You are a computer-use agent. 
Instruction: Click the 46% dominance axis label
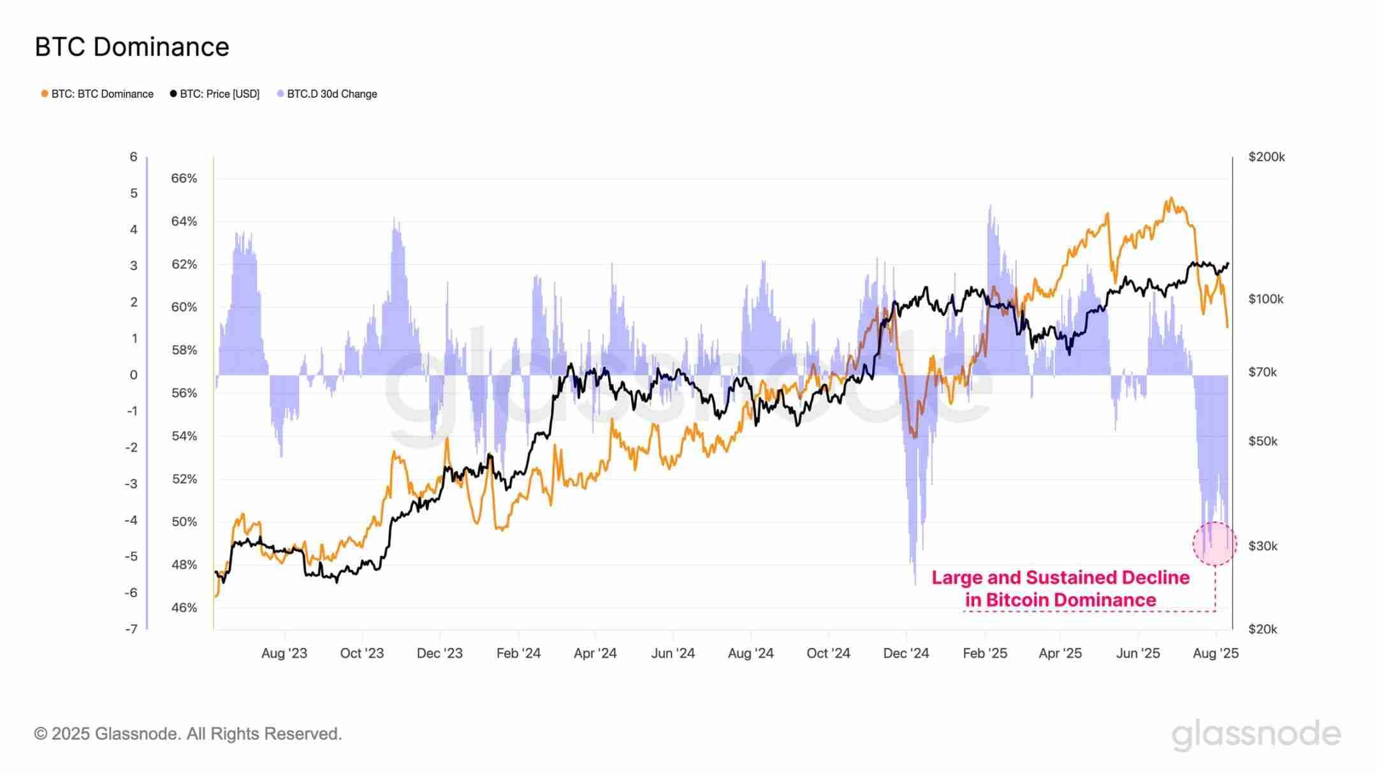coord(184,608)
